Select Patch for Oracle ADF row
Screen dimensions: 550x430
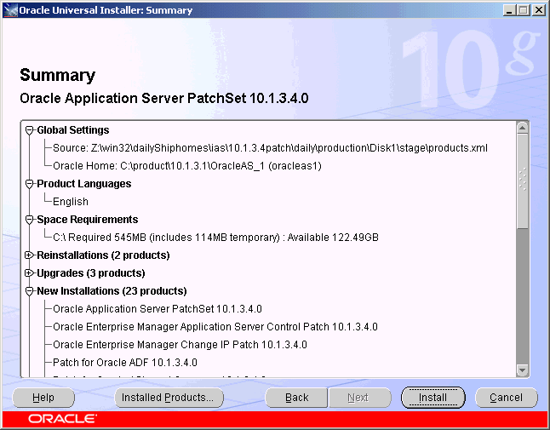(x=125, y=363)
